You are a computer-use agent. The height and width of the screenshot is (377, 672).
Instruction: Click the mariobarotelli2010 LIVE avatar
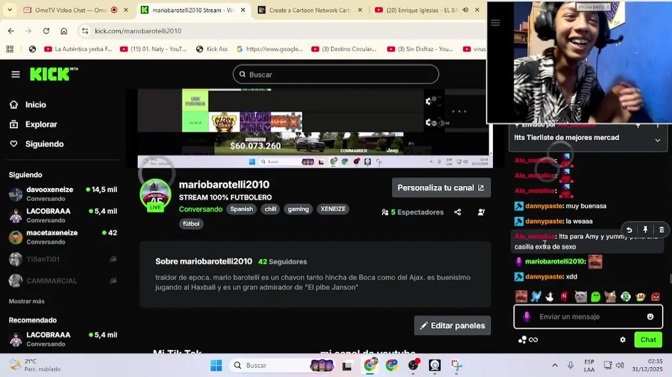point(155,195)
